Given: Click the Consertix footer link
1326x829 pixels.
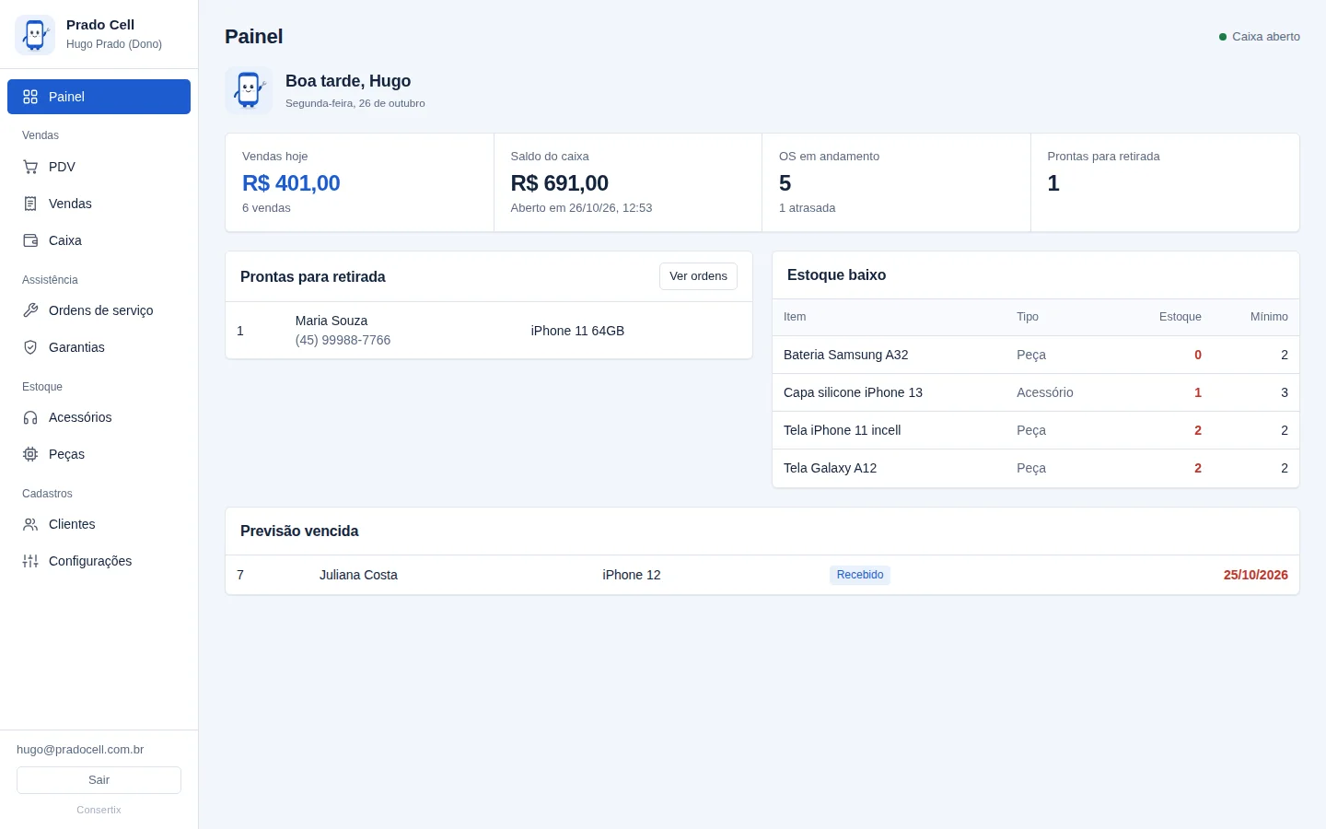Looking at the screenshot, I should [99, 810].
